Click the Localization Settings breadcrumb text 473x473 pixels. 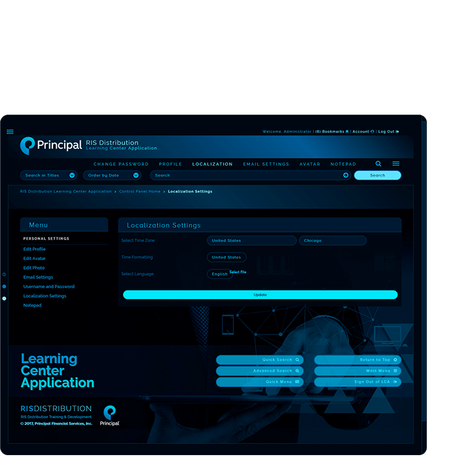point(190,192)
